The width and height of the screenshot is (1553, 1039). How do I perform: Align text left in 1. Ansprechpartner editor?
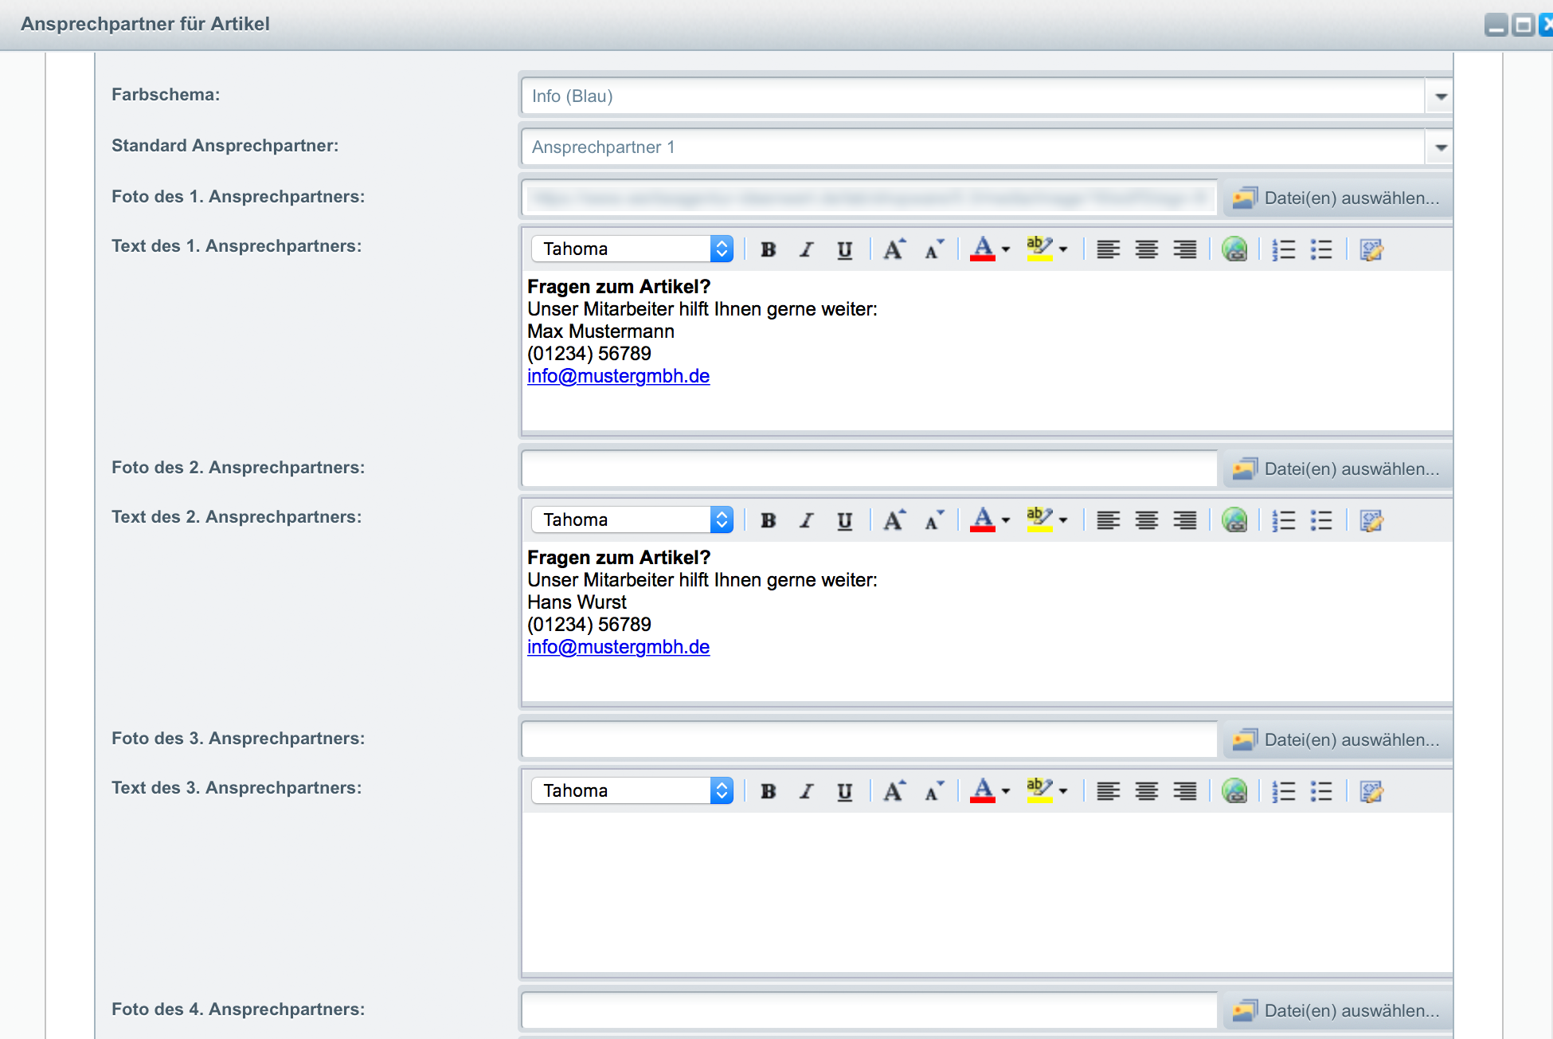point(1108,249)
